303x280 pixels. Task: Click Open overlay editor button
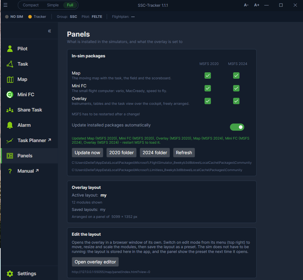point(95,262)
